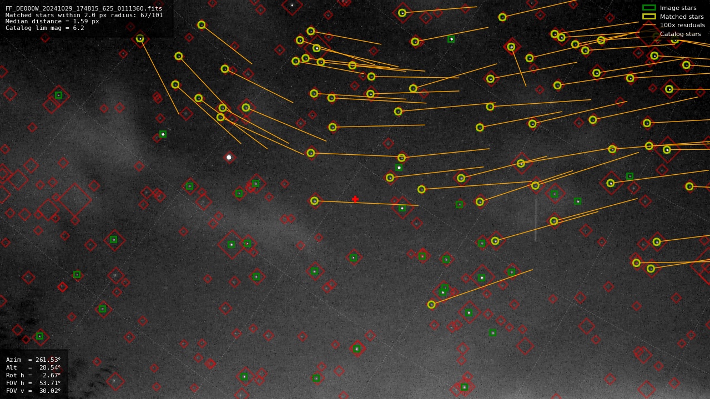Click the "Catalog stars" legend label

click(x=680, y=34)
